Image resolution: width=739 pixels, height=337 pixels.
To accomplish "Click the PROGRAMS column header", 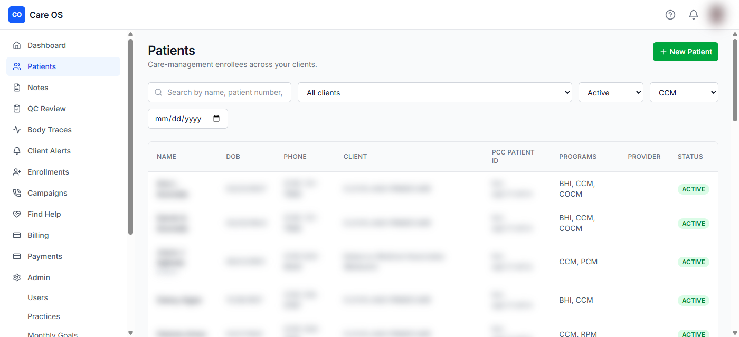I will click(578, 157).
